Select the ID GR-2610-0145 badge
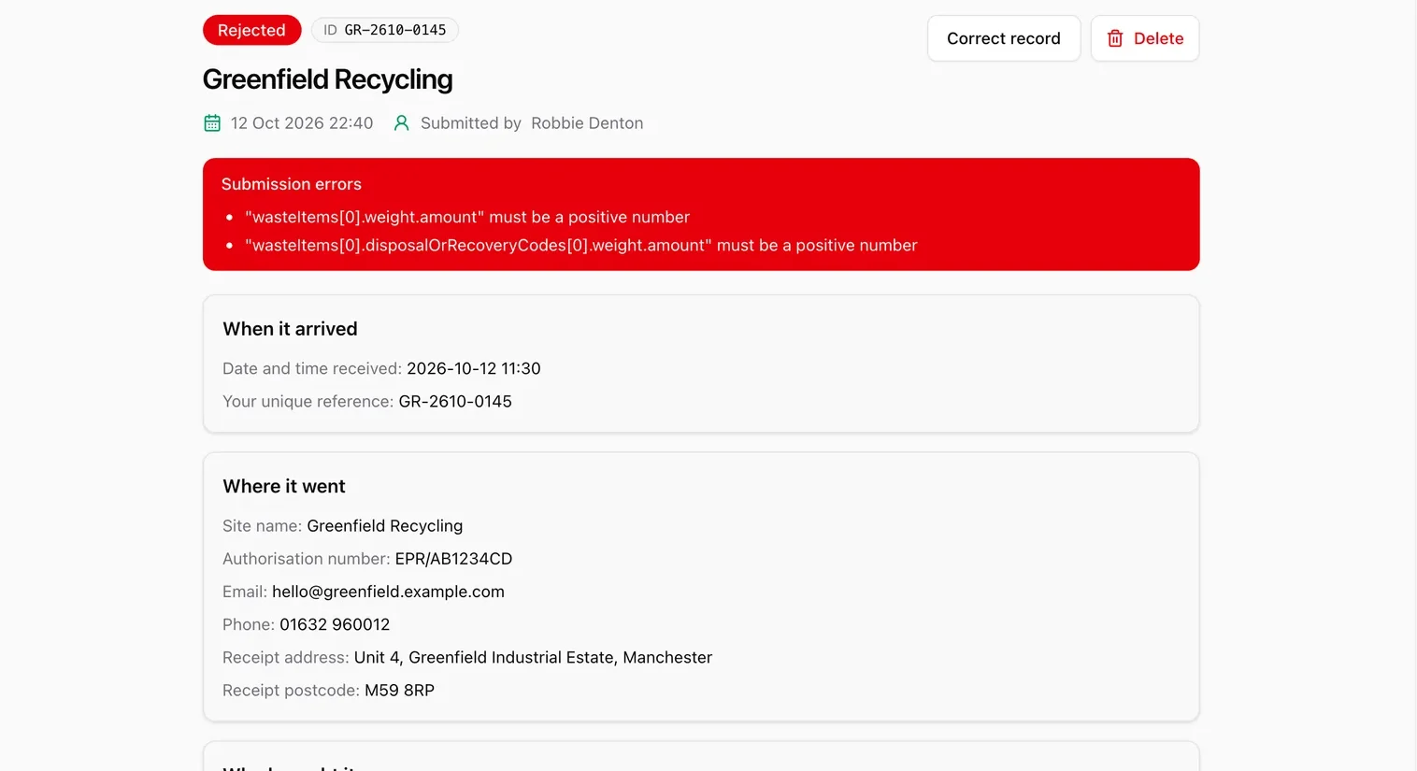 [385, 30]
